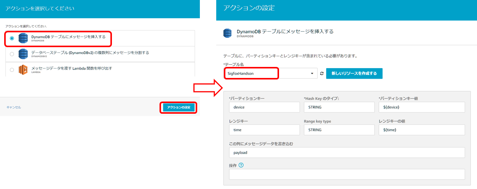Click the payload message data column field
The width and height of the screenshot is (477, 189).
[x=347, y=152]
